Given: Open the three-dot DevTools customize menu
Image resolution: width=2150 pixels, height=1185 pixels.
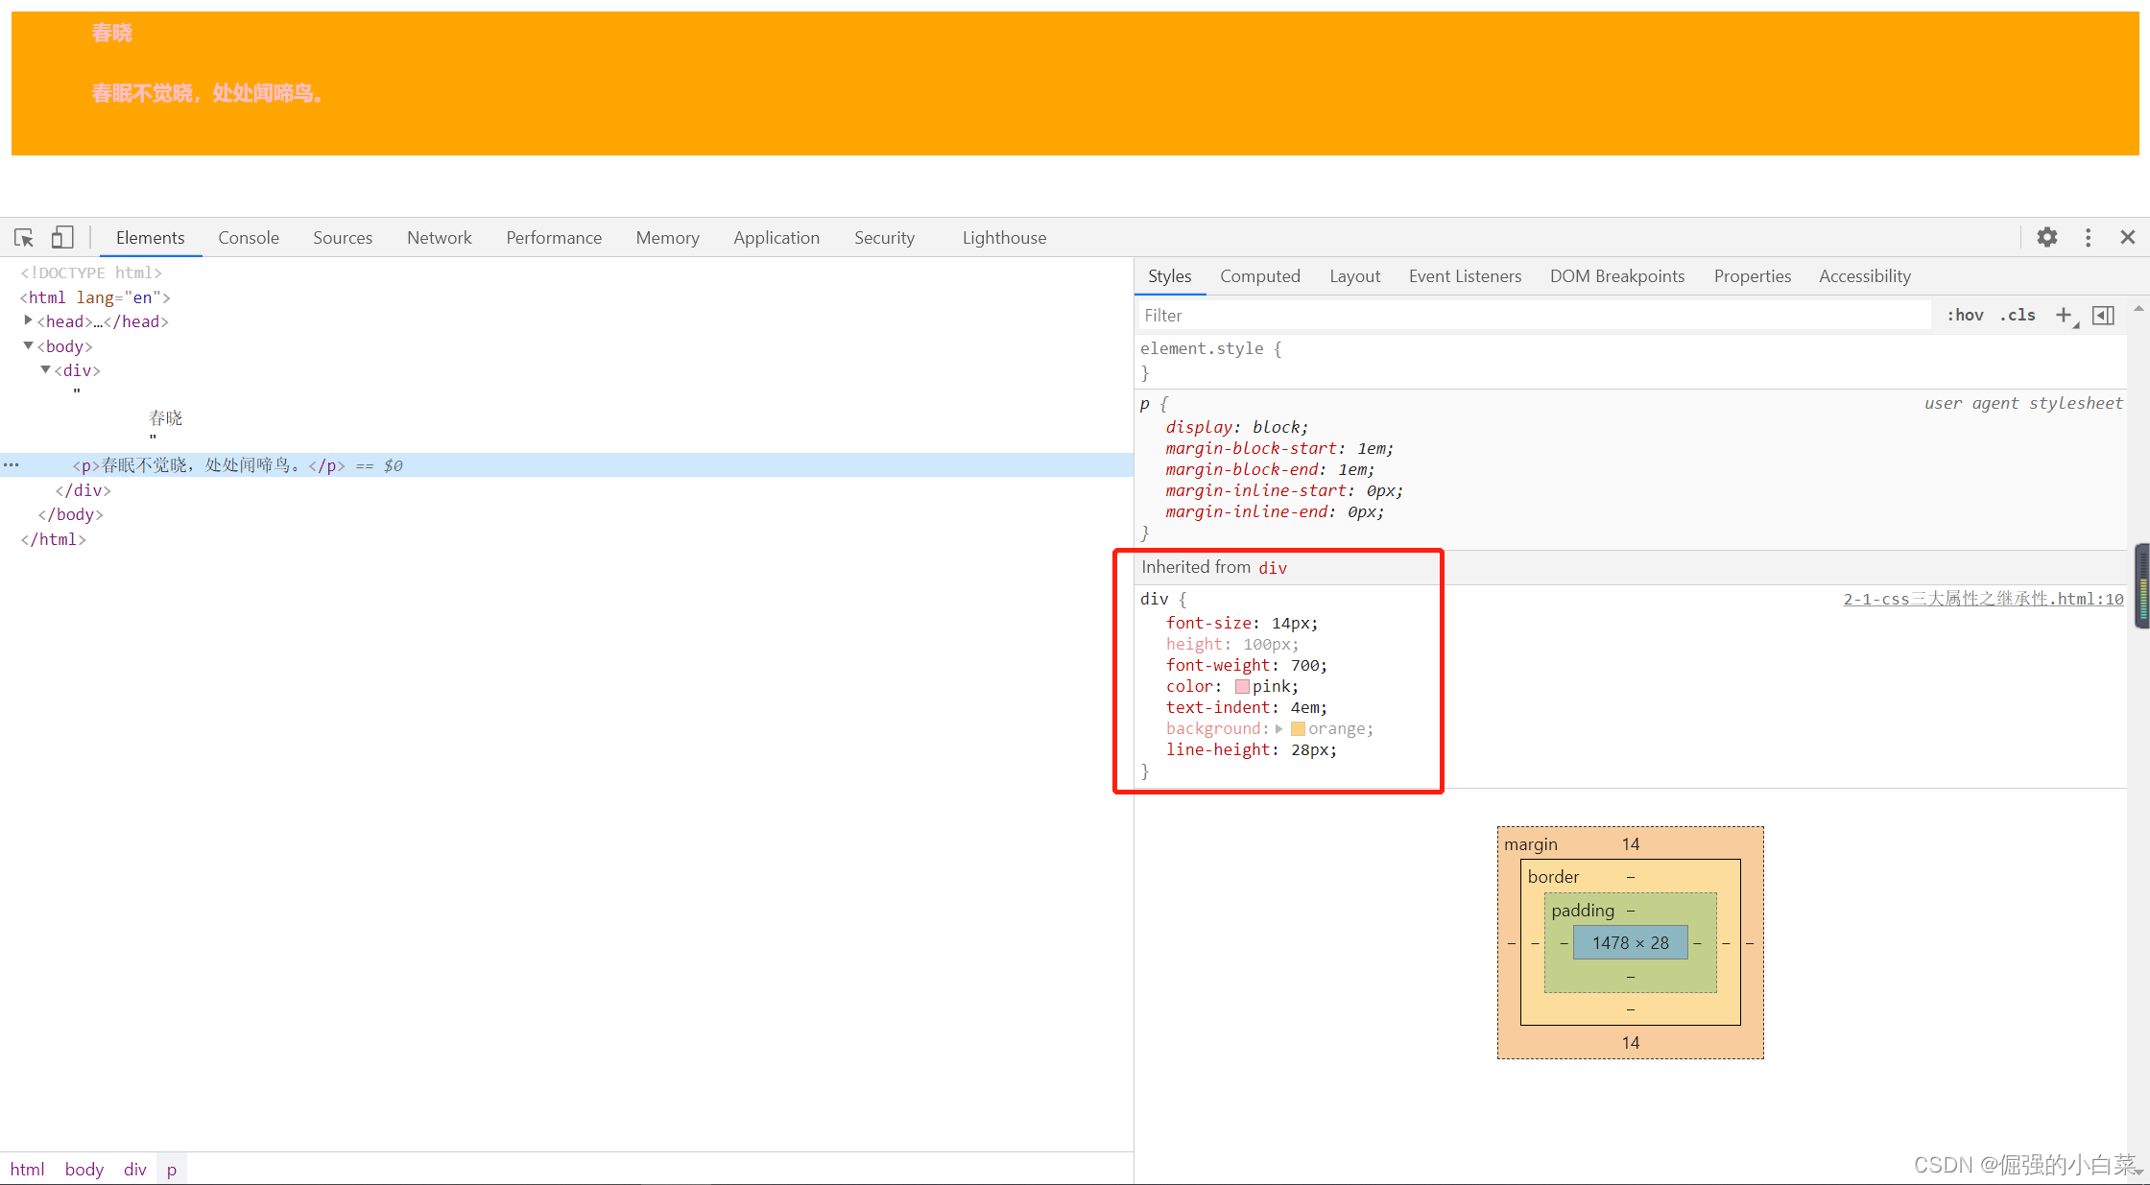Looking at the screenshot, I should point(2088,237).
